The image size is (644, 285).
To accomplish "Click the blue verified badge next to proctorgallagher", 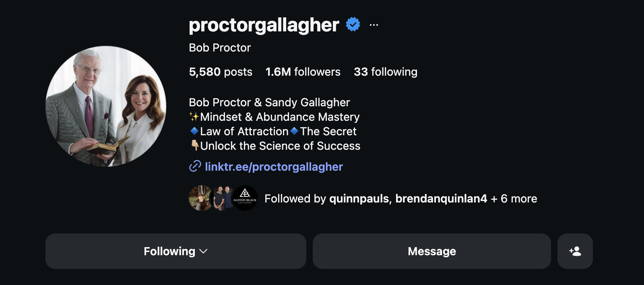I will click(x=352, y=25).
